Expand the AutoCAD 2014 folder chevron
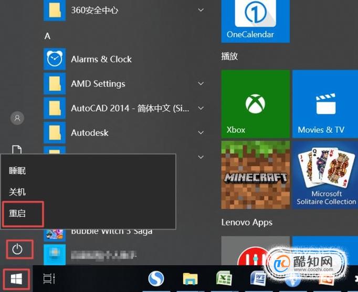This screenshot has width=358, height=292. [x=201, y=108]
